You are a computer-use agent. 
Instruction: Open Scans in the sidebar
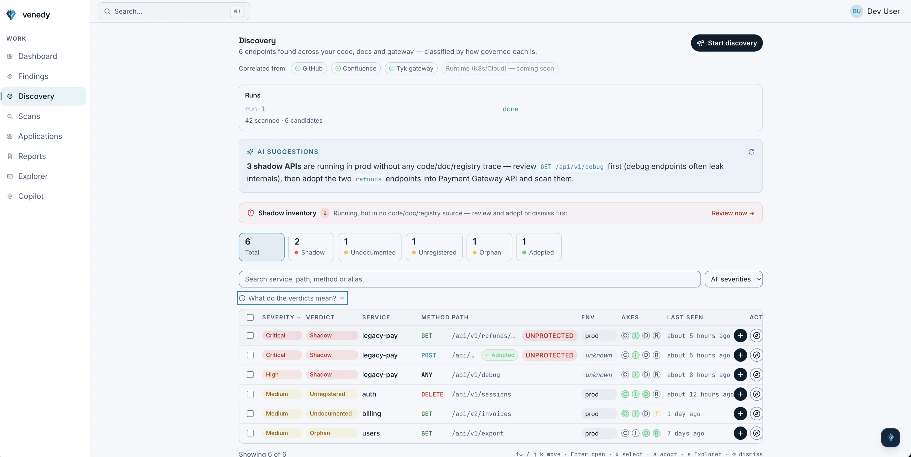tap(43, 116)
